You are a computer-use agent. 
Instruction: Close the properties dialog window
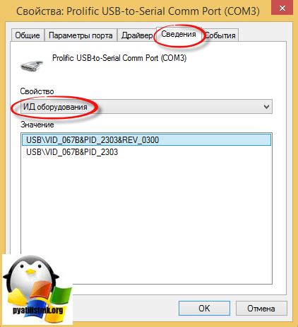coord(282,8)
